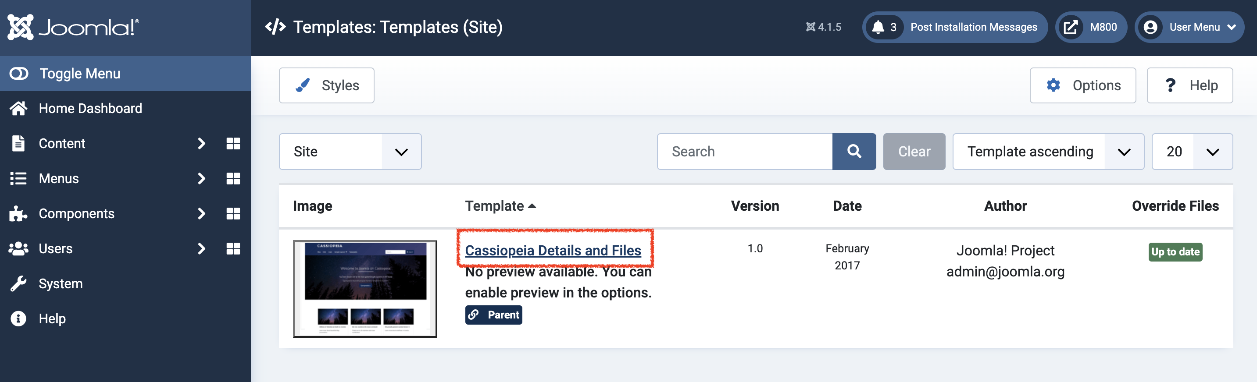Click the Cassiopeia template thumbnail image
The width and height of the screenshot is (1257, 382).
[364, 288]
